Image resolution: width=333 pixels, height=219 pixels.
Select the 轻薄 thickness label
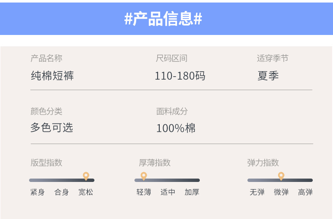click(x=144, y=192)
